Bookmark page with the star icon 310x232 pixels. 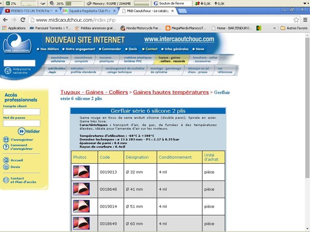coord(296,20)
